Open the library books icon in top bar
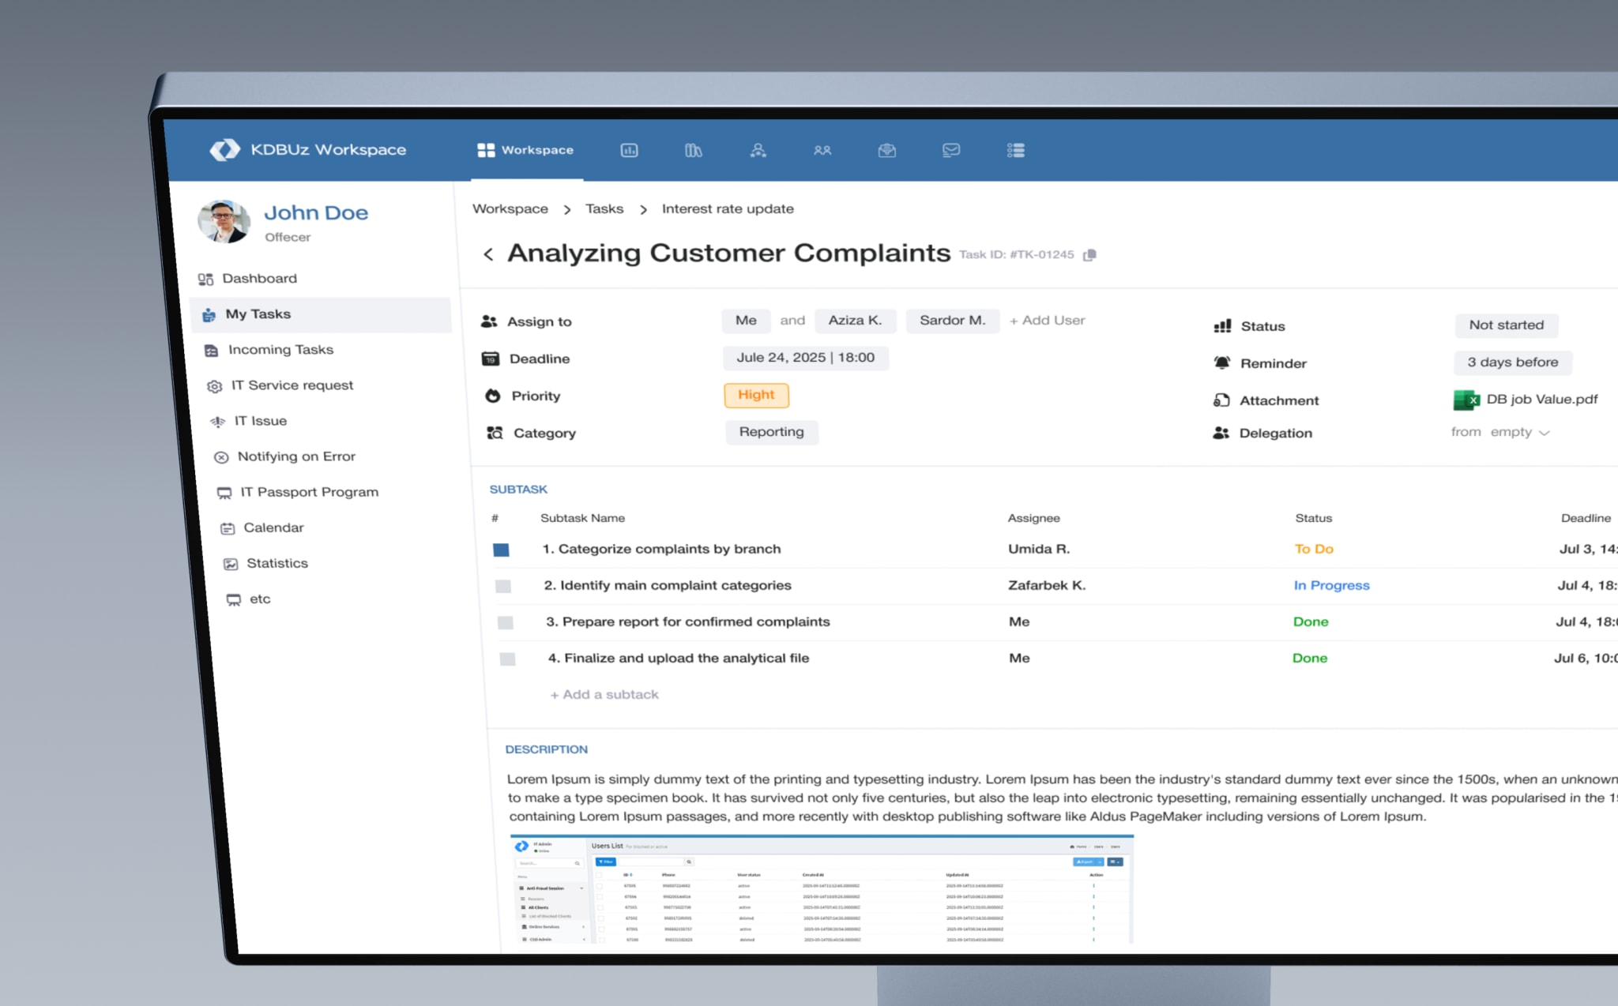Screen dimensions: 1618x1006 (693, 150)
